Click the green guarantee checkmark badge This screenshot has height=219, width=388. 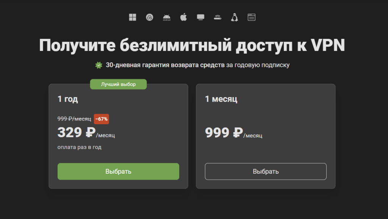click(x=99, y=65)
